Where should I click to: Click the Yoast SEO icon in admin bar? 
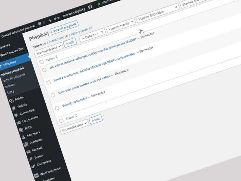click(90, 7)
